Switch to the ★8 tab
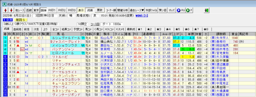Viewport: 256px width, 97px height. click(x=206, y=29)
